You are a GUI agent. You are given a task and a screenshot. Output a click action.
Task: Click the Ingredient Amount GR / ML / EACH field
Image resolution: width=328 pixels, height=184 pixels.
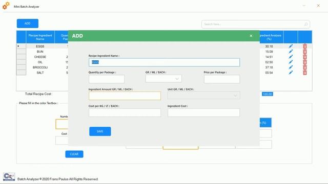pos(125,96)
